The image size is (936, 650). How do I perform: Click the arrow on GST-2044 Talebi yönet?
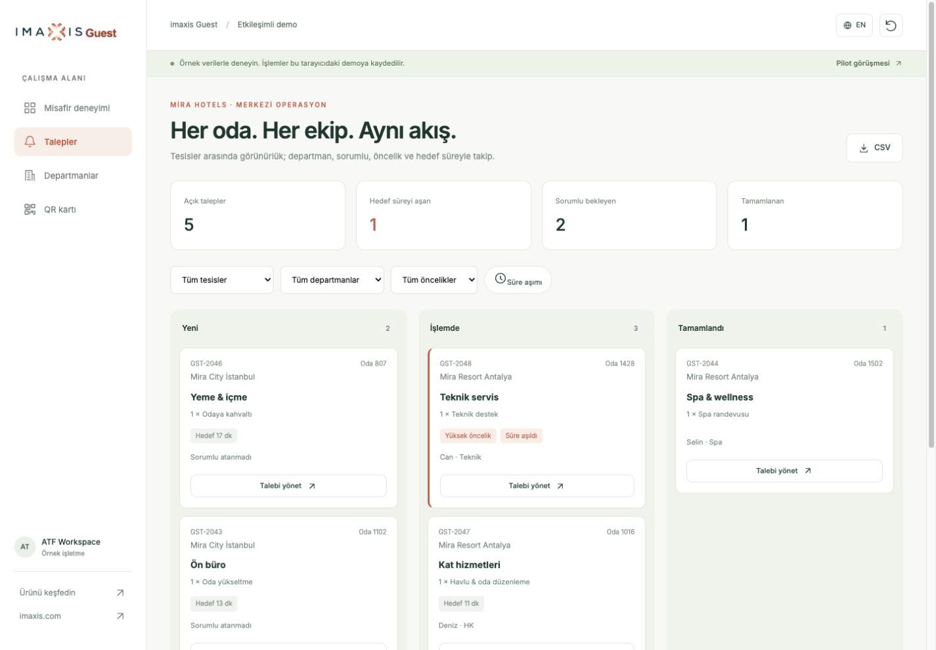(x=808, y=471)
